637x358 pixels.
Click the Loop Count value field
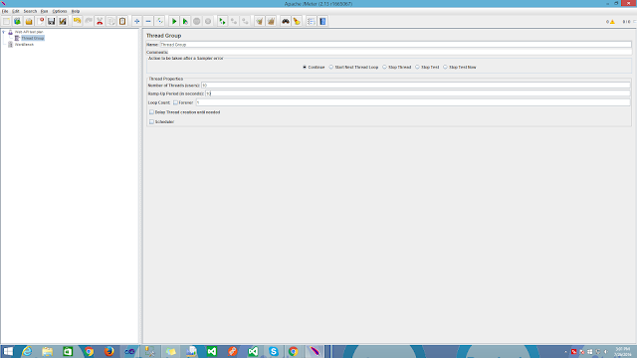[x=413, y=102]
